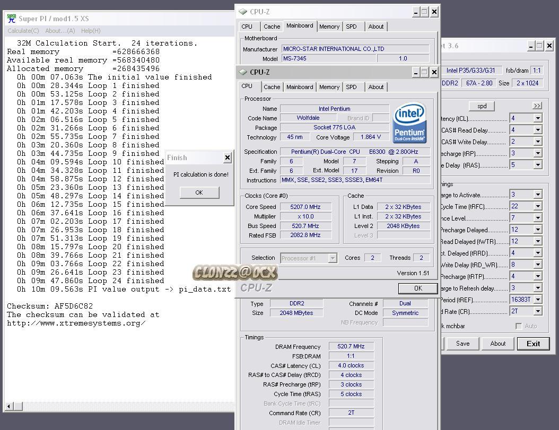Click the Level 2 cache value 2048 KBytes
The image size is (559, 430).
(403, 226)
